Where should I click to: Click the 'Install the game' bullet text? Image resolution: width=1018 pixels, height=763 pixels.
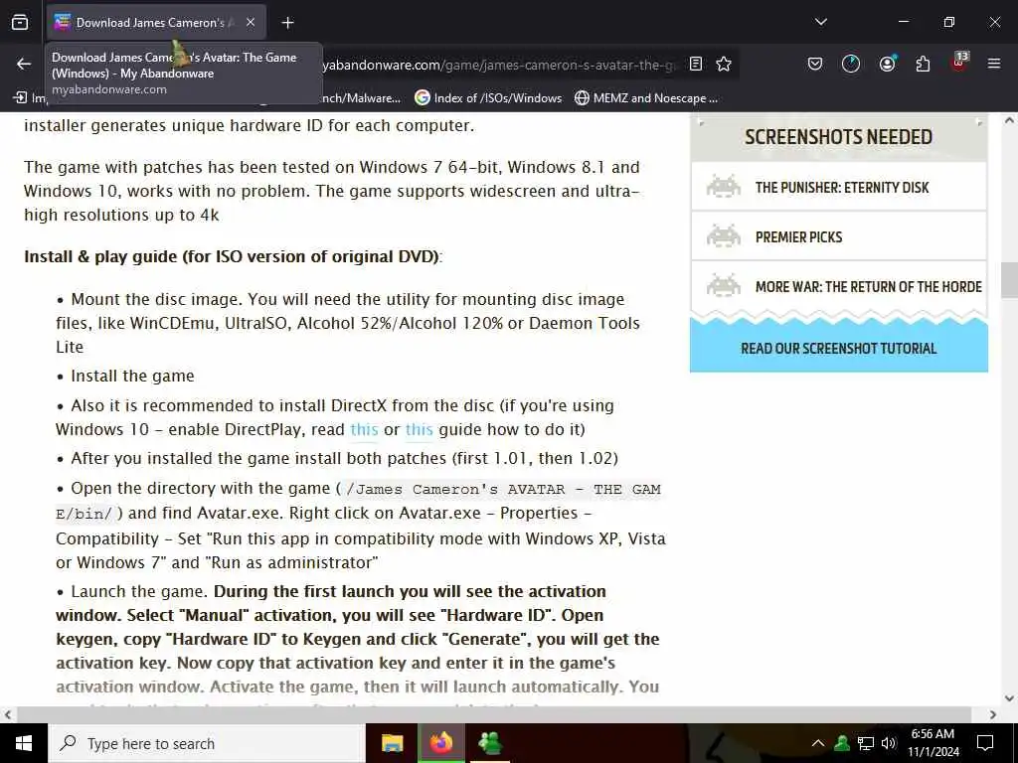coord(132,377)
